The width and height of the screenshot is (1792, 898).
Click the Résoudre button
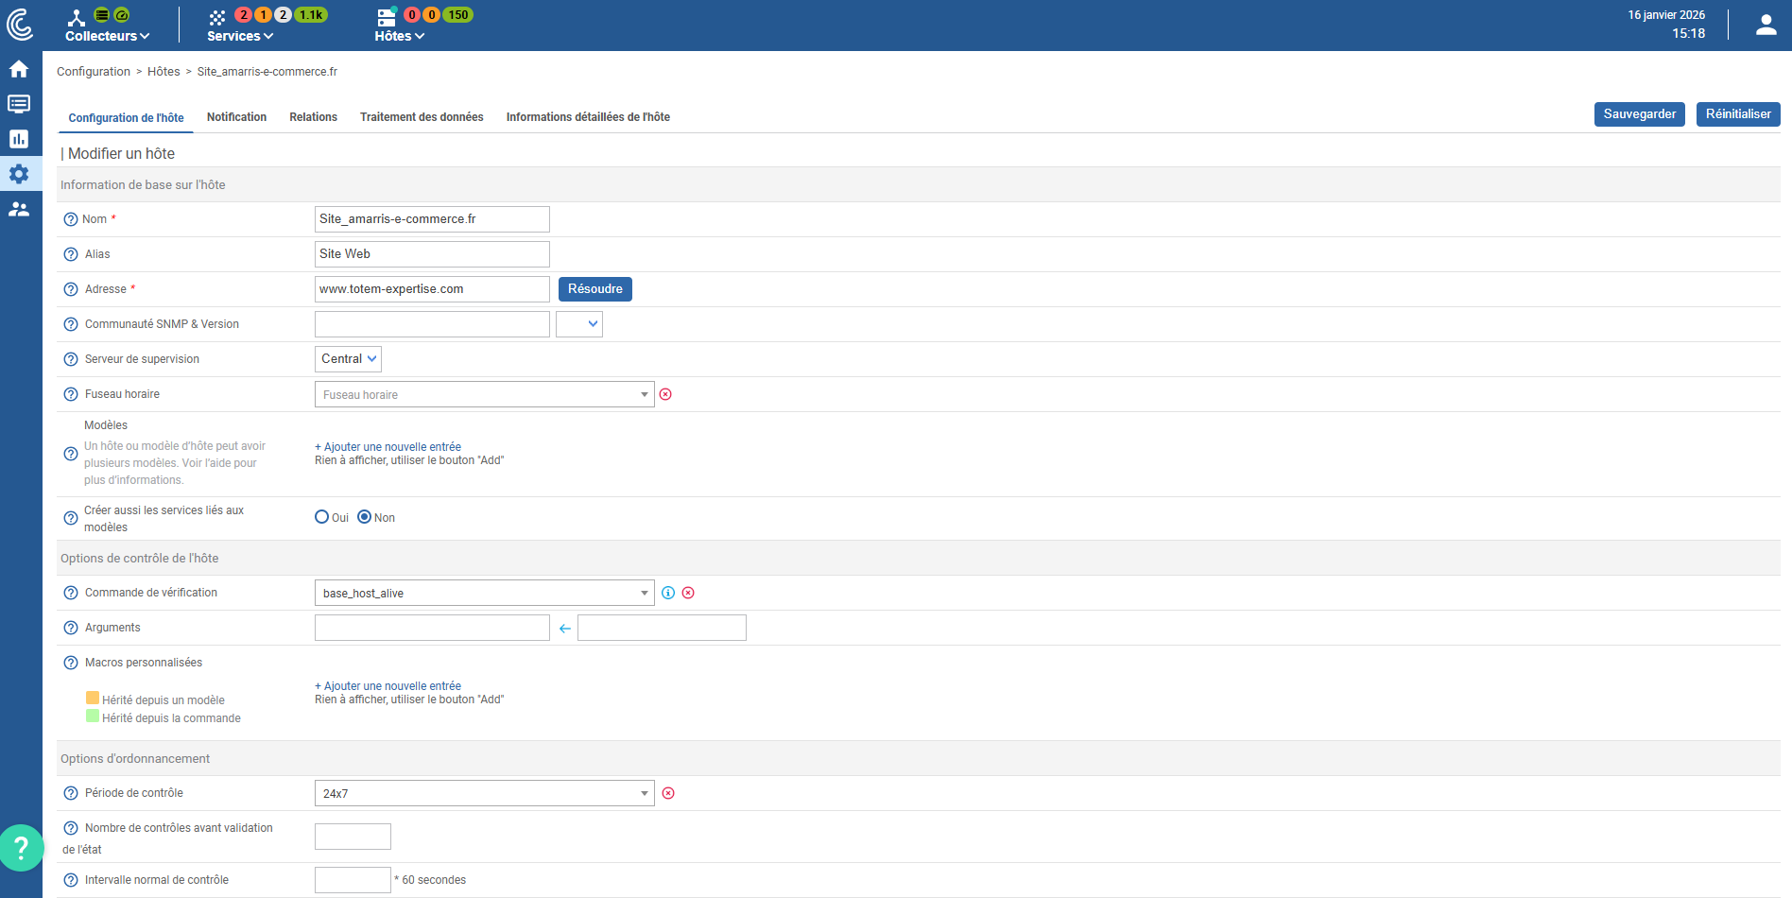594,289
